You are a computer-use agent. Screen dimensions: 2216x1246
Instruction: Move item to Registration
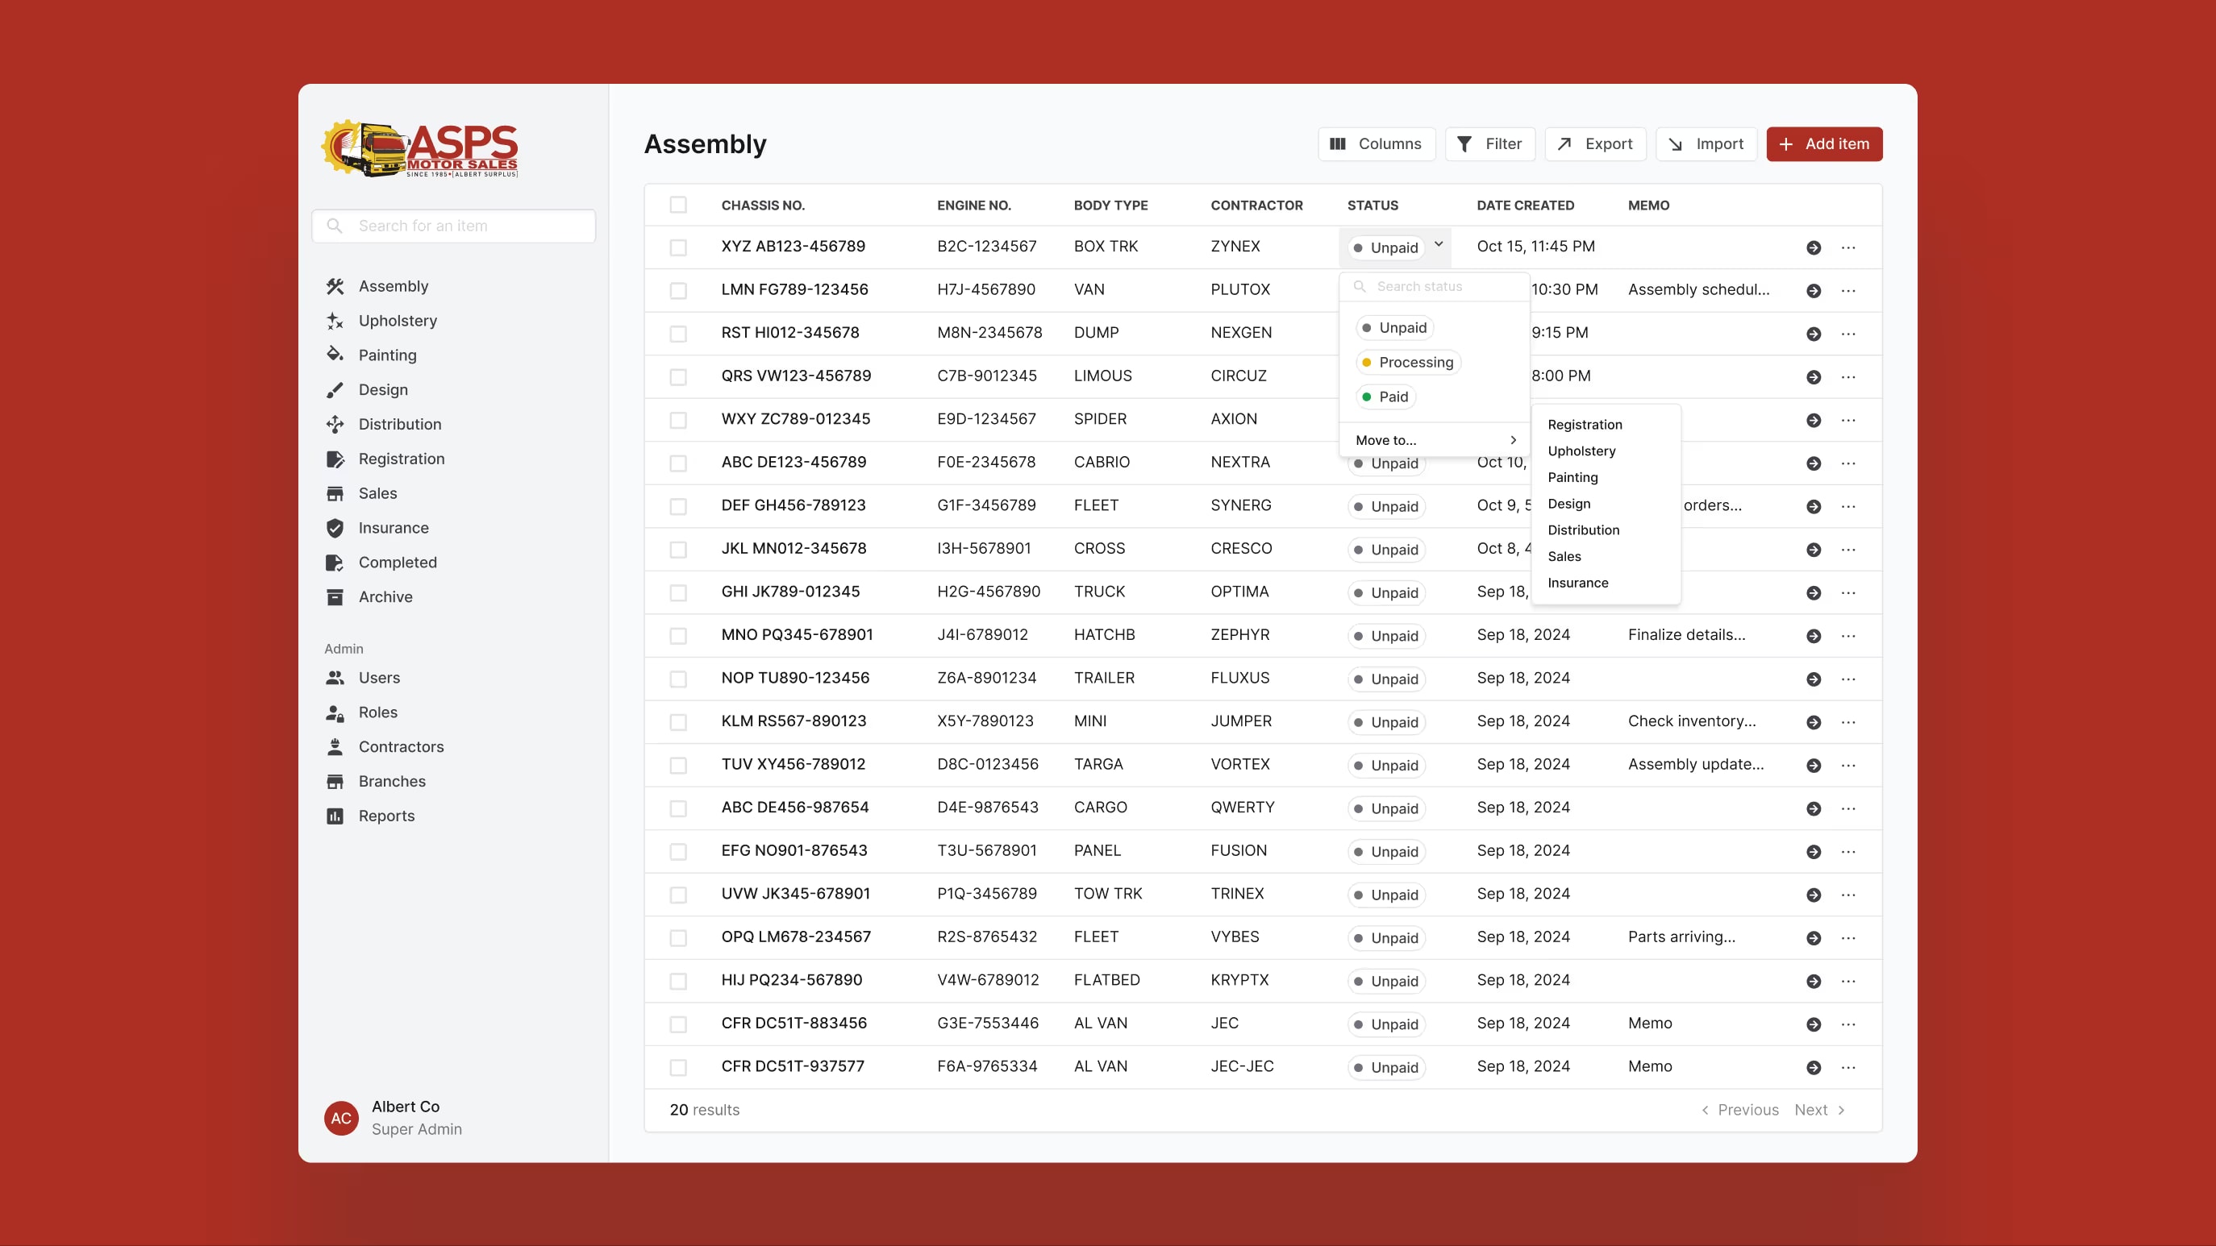pyautogui.click(x=1585, y=424)
